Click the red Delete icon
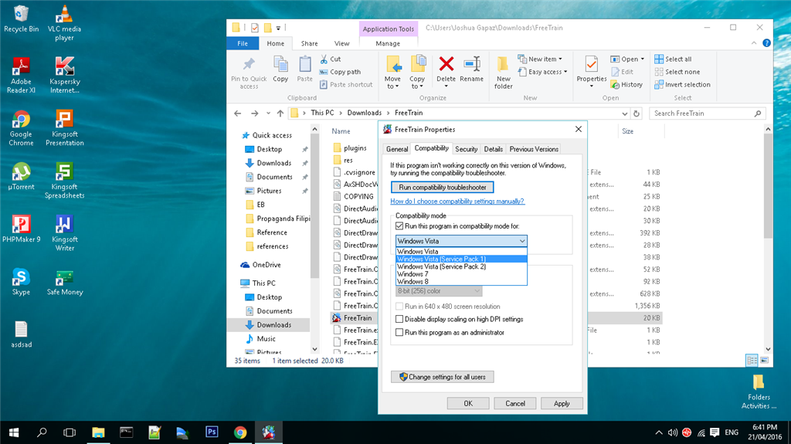The image size is (791, 444). (446, 63)
